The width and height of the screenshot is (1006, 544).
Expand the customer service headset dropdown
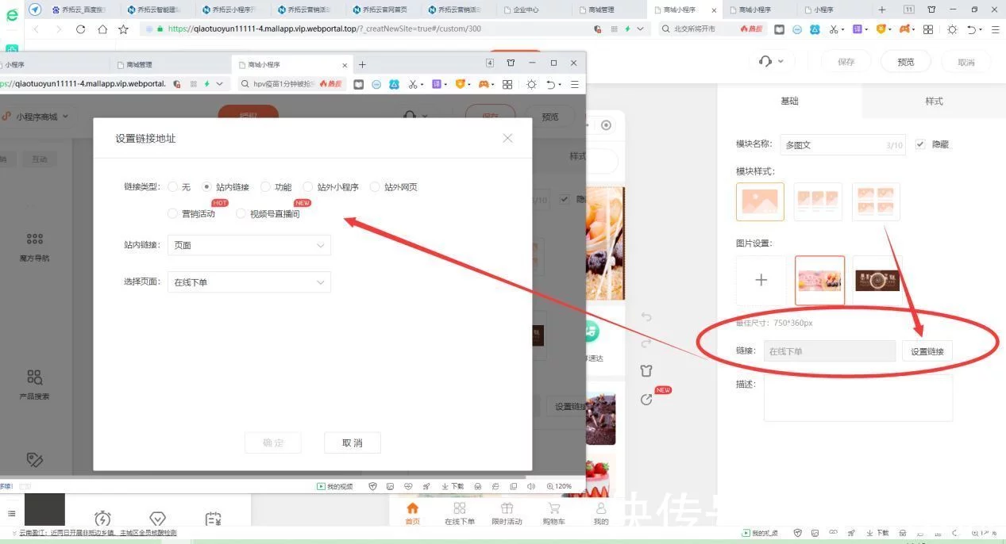tap(771, 61)
